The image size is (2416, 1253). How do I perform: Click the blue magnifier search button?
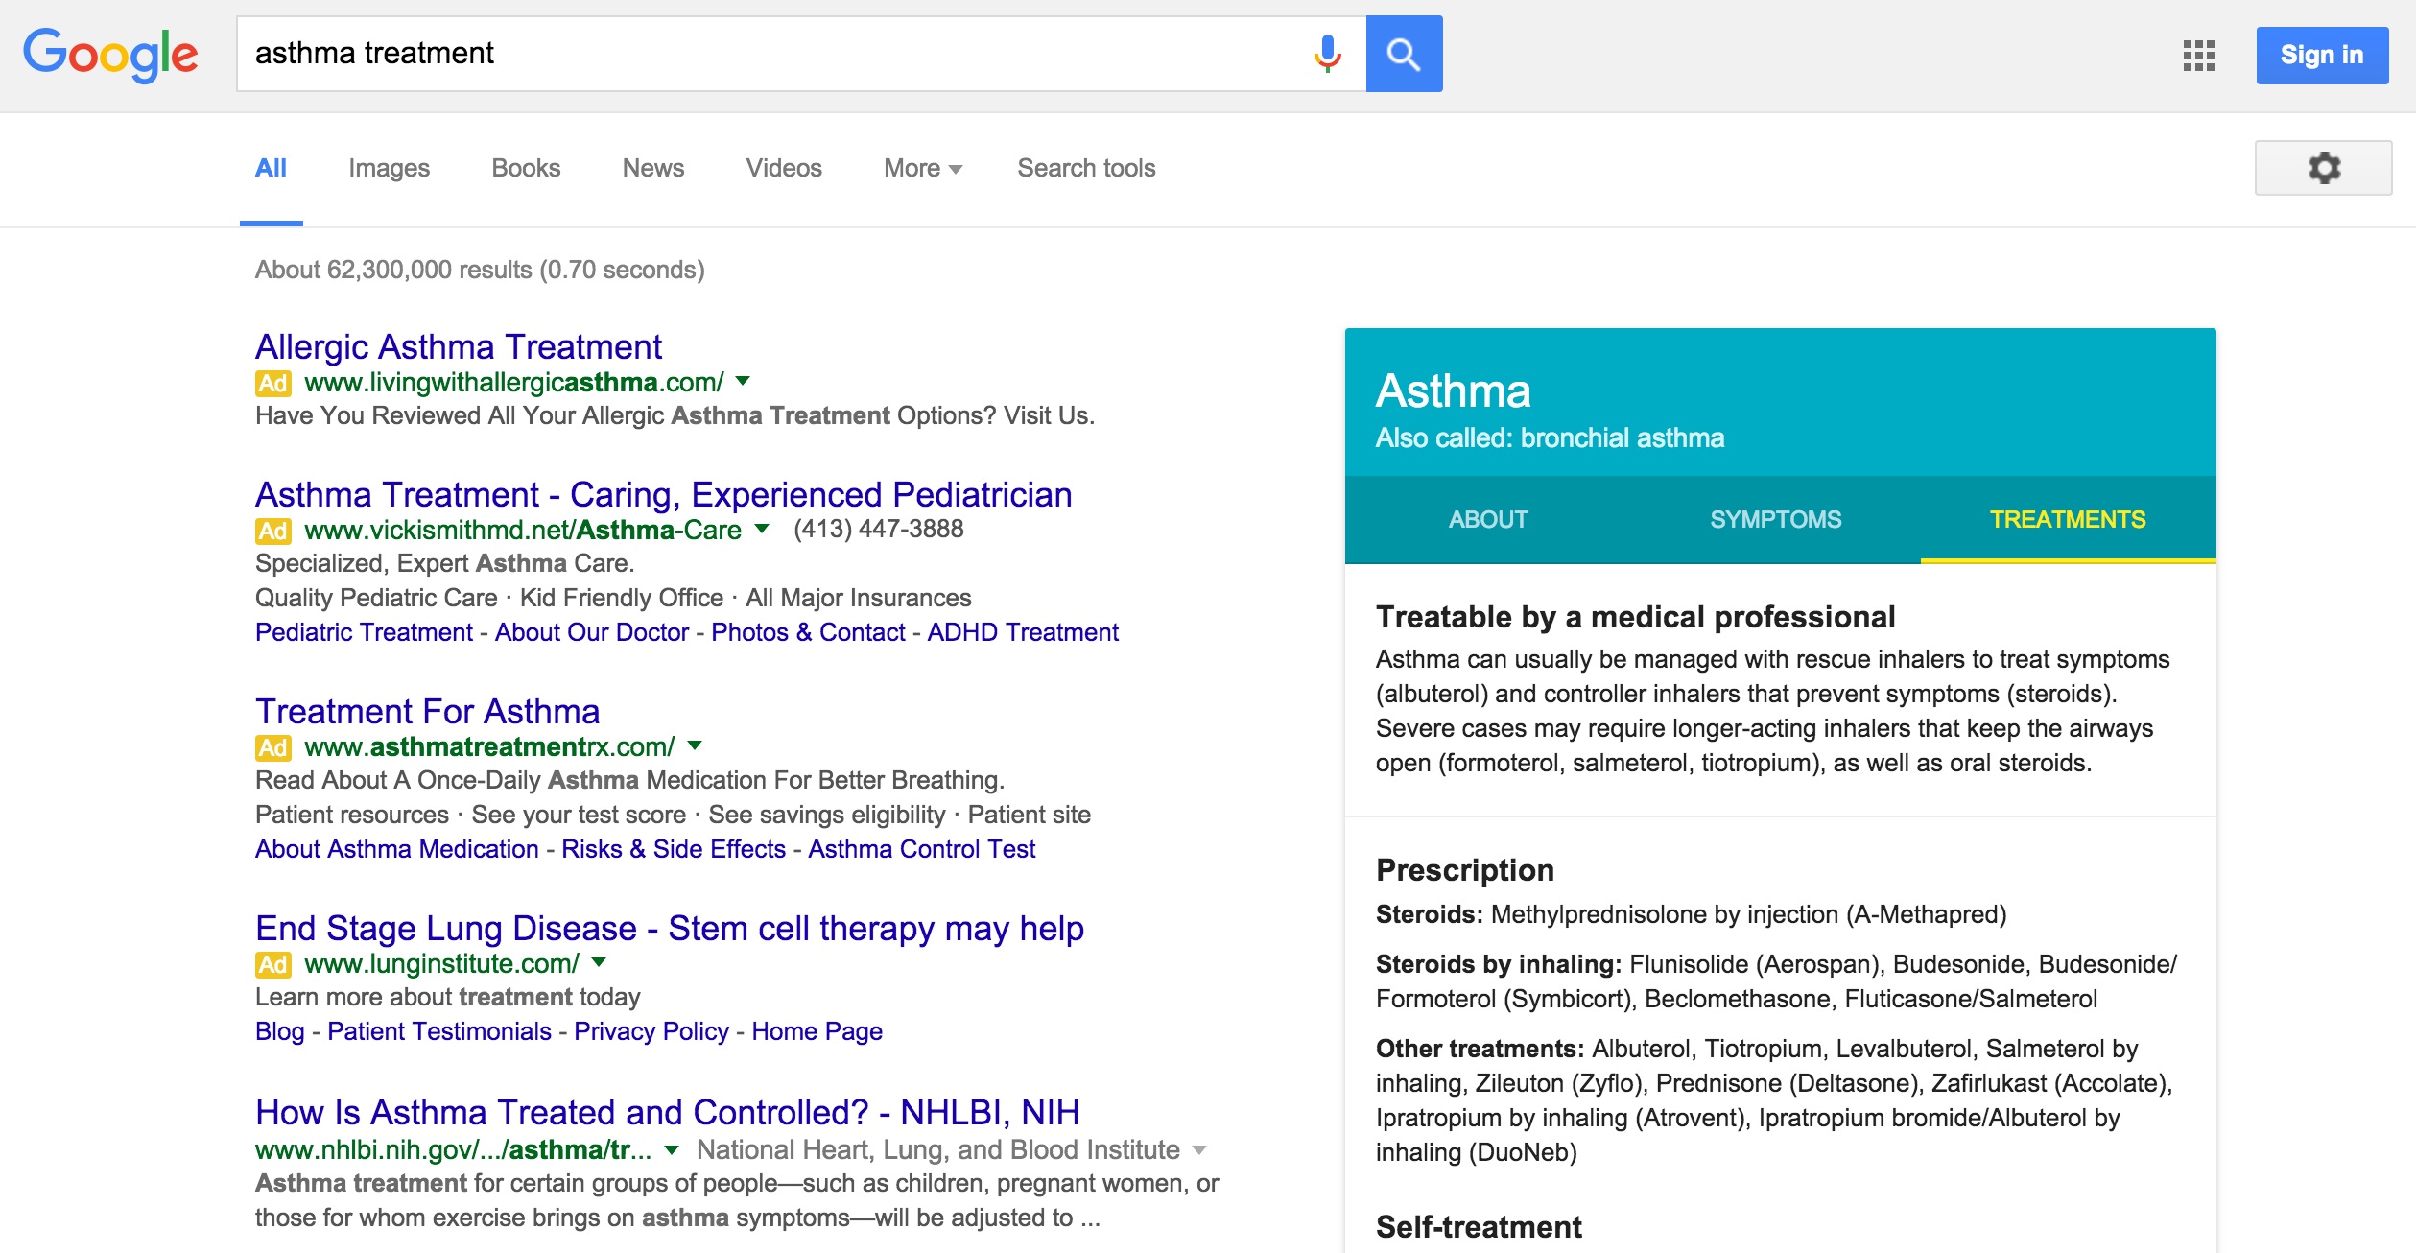[1404, 54]
